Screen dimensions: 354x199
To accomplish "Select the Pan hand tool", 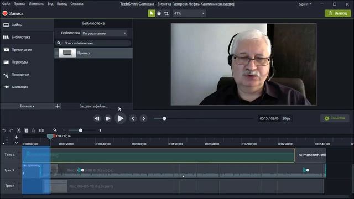I will (x=159, y=13).
